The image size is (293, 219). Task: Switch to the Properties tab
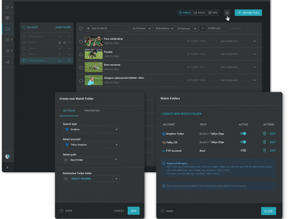92,110
